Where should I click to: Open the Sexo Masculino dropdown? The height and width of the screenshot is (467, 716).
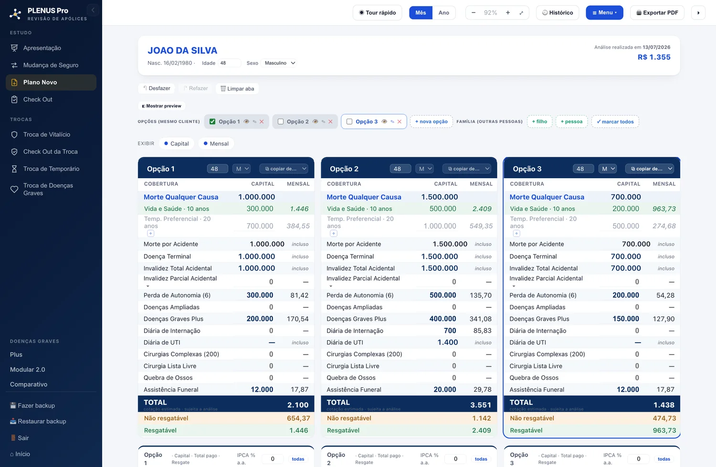tap(279, 63)
